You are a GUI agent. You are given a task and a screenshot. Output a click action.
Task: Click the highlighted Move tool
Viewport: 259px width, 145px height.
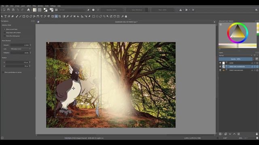click(x=56, y=17)
